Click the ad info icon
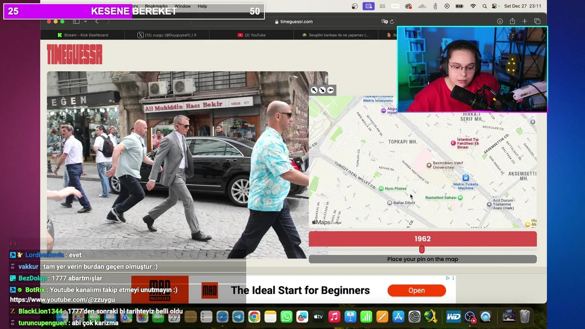 tap(448, 278)
